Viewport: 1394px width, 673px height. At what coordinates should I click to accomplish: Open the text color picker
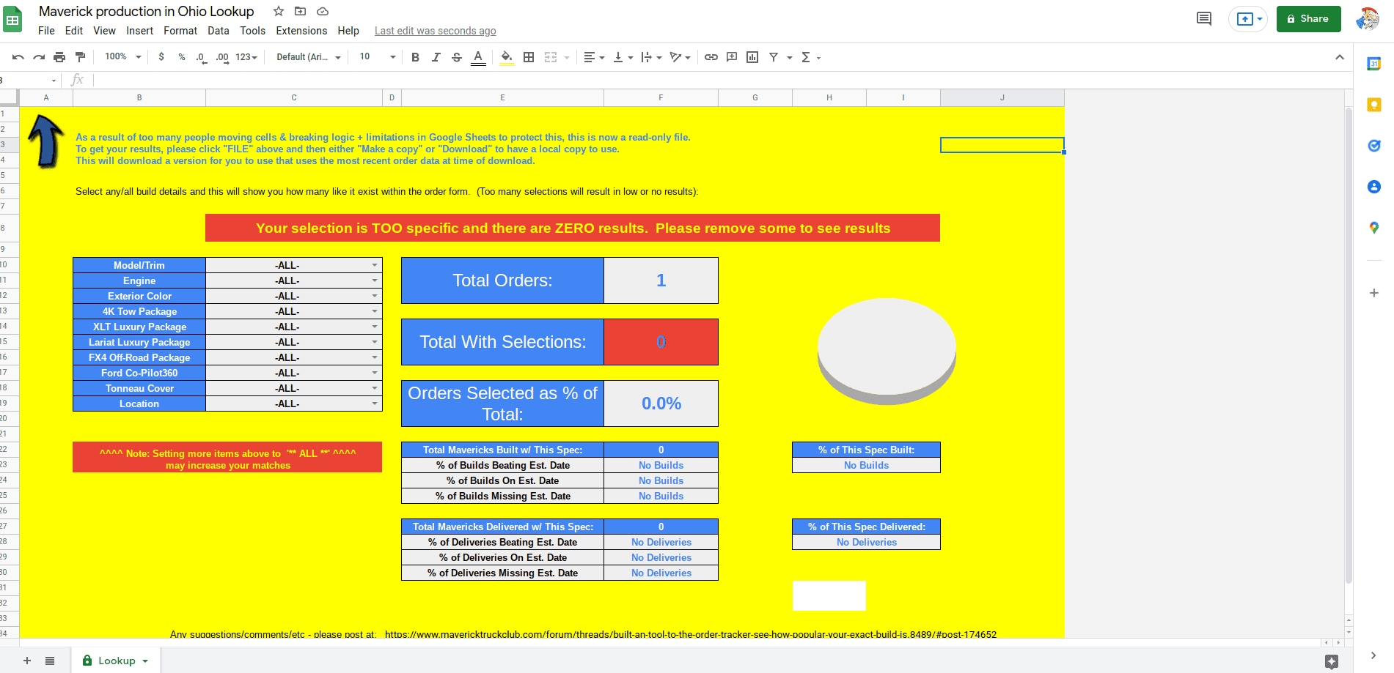[478, 57]
